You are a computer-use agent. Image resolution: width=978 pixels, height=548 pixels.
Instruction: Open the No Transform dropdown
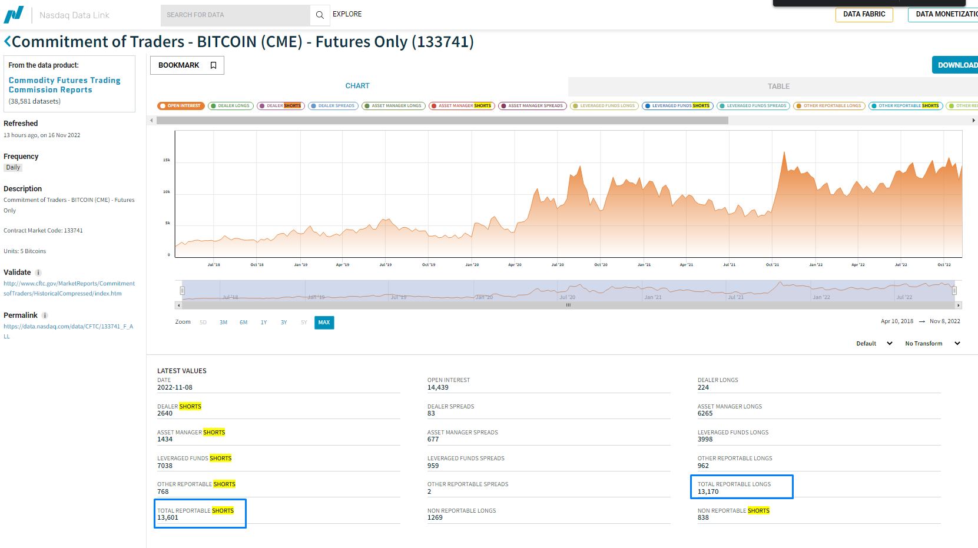point(933,344)
